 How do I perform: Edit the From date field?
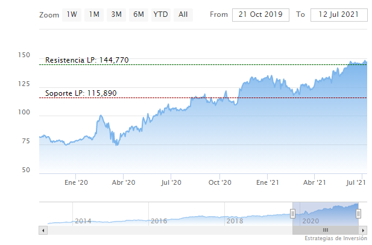259,14
